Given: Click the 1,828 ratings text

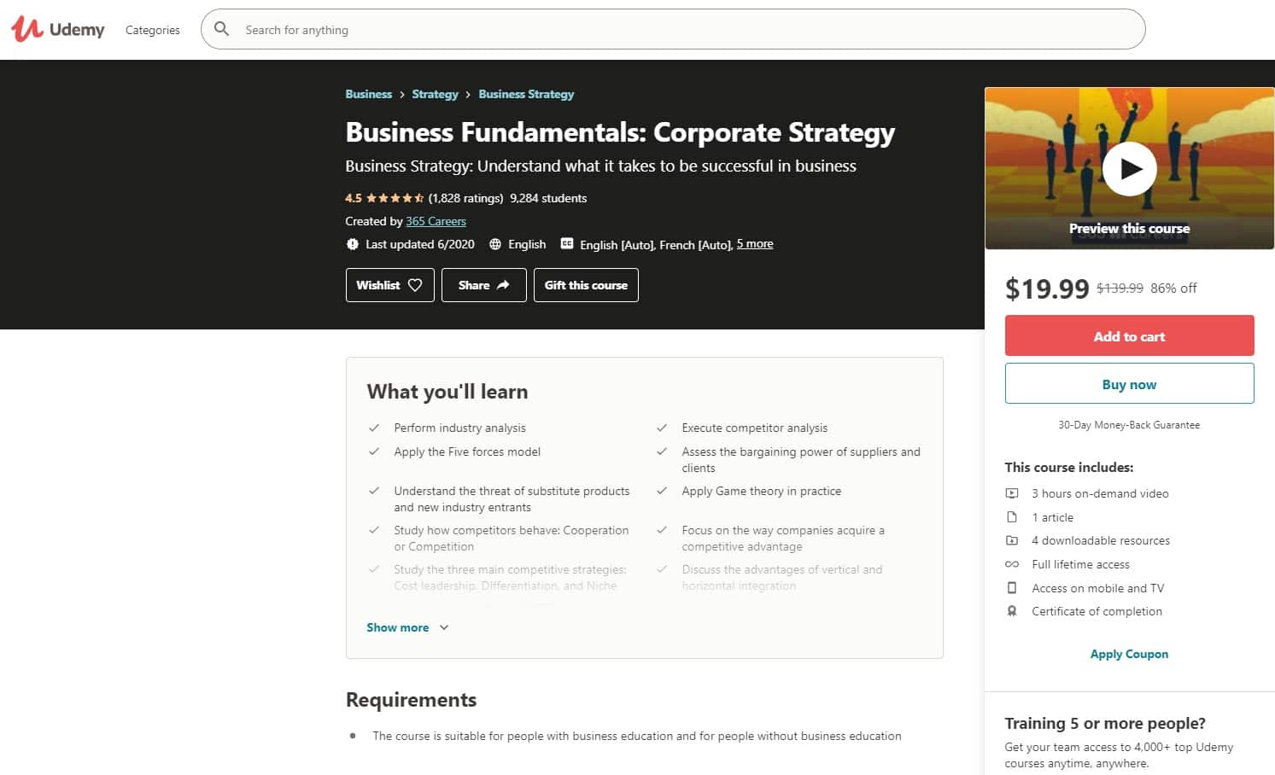Looking at the screenshot, I should [x=465, y=198].
